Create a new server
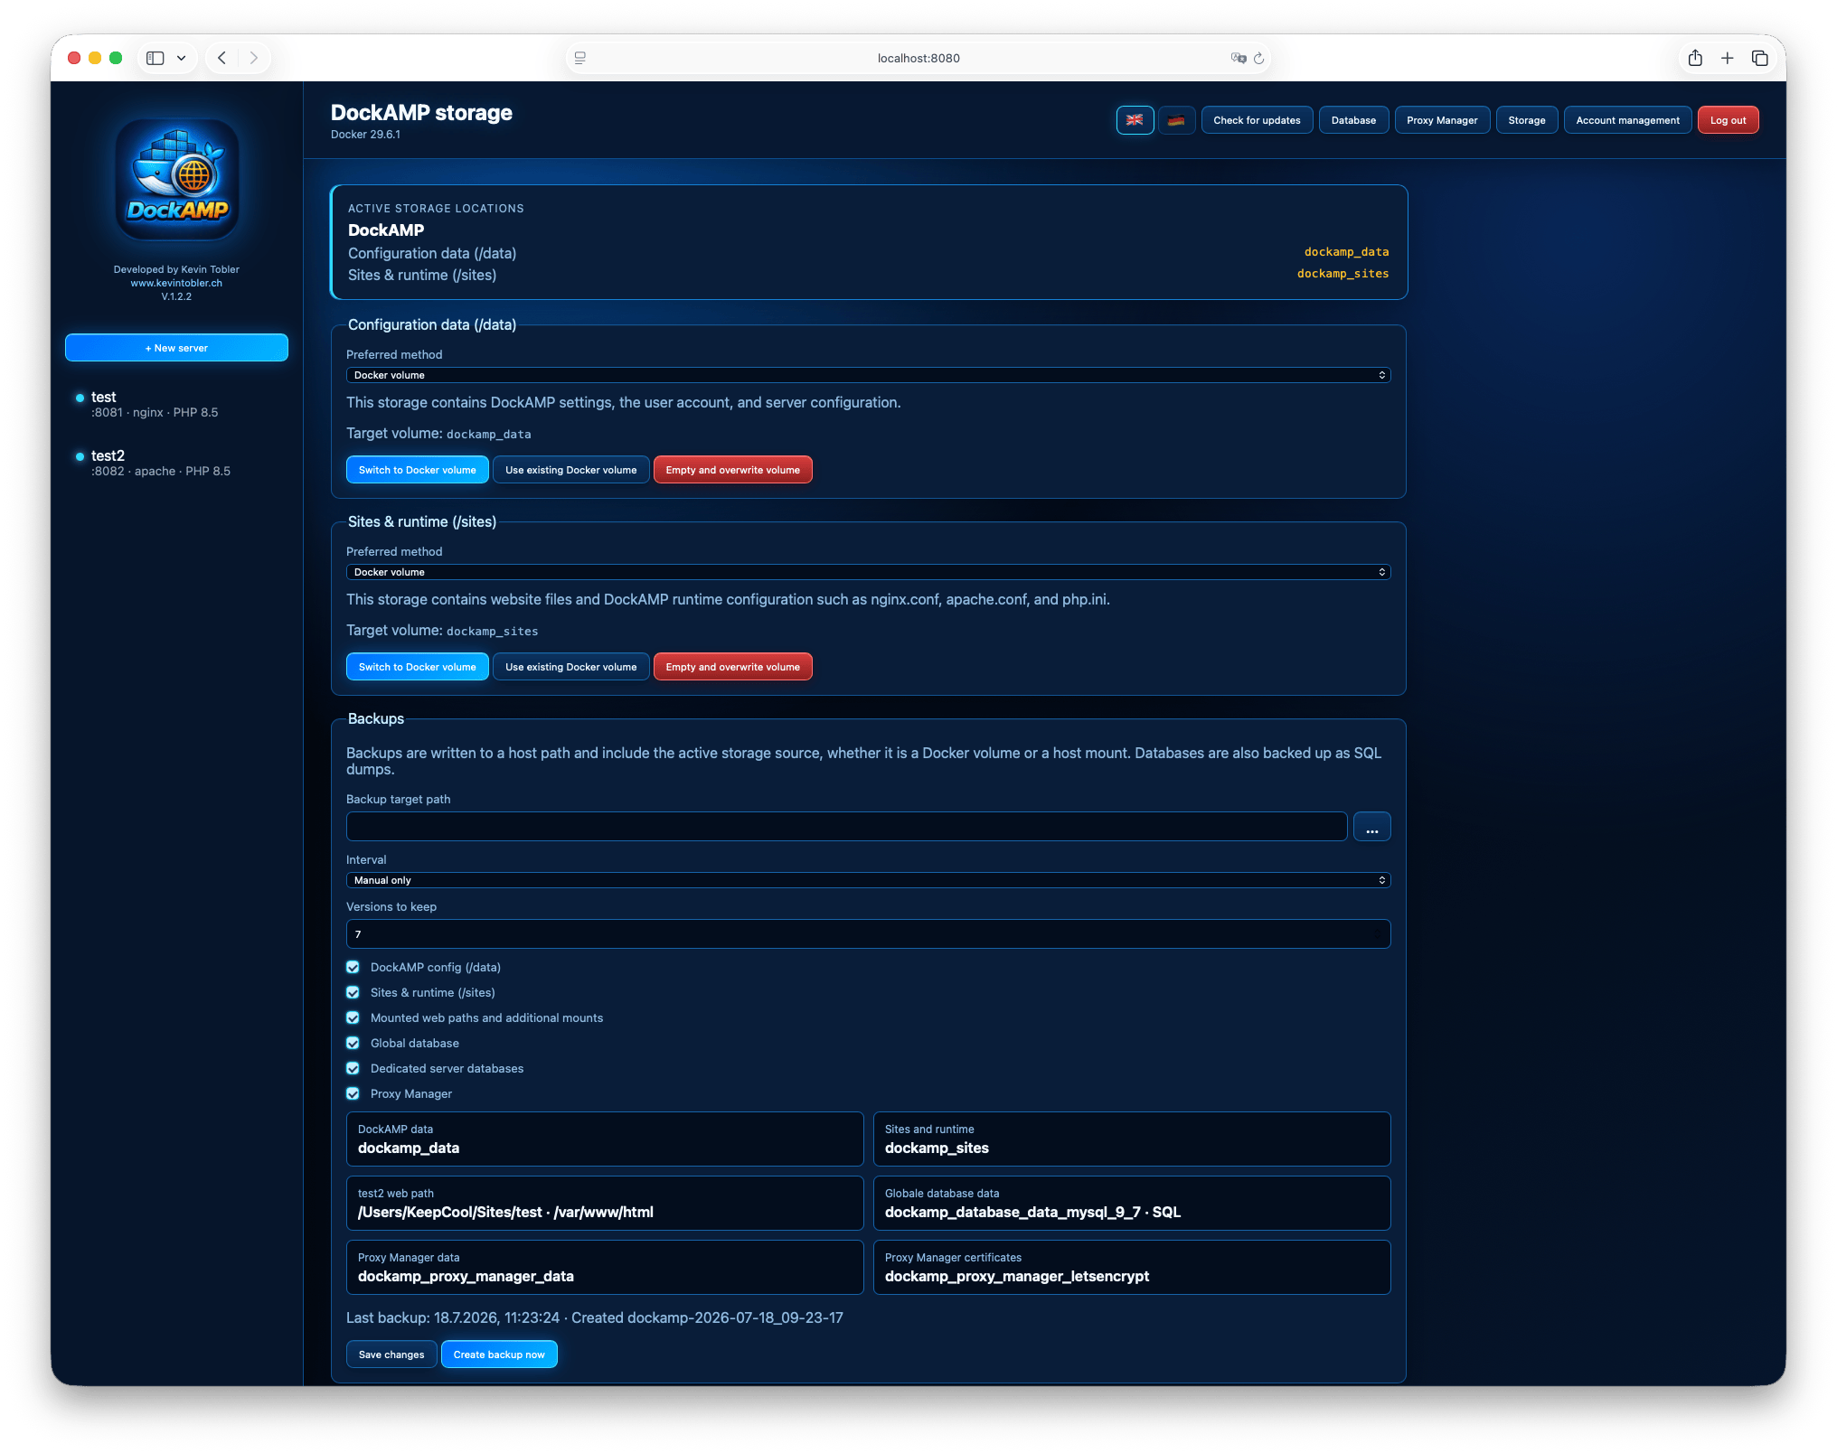The image size is (1837, 1453). point(176,348)
